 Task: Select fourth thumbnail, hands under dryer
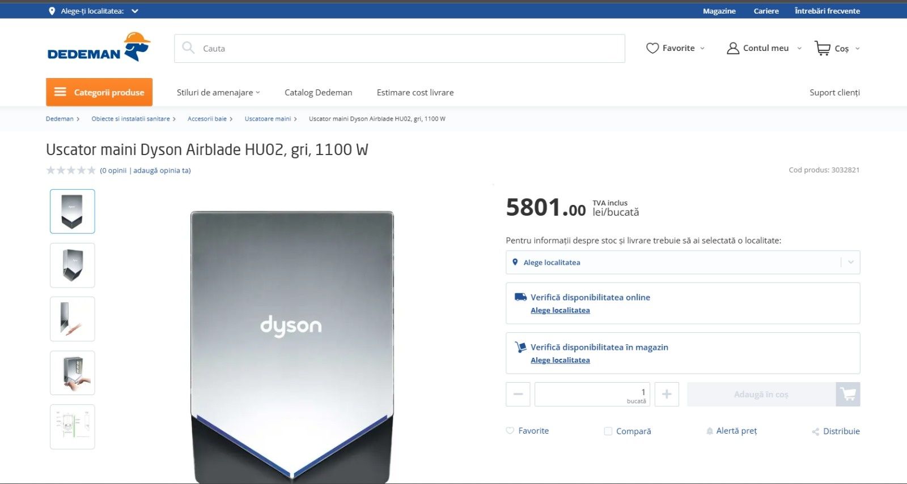tap(73, 372)
